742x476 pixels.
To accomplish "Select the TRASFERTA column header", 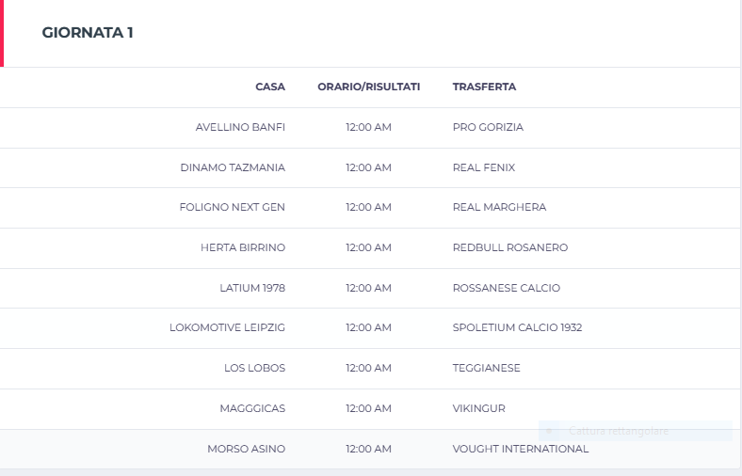I will pyautogui.click(x=484, y=87).
